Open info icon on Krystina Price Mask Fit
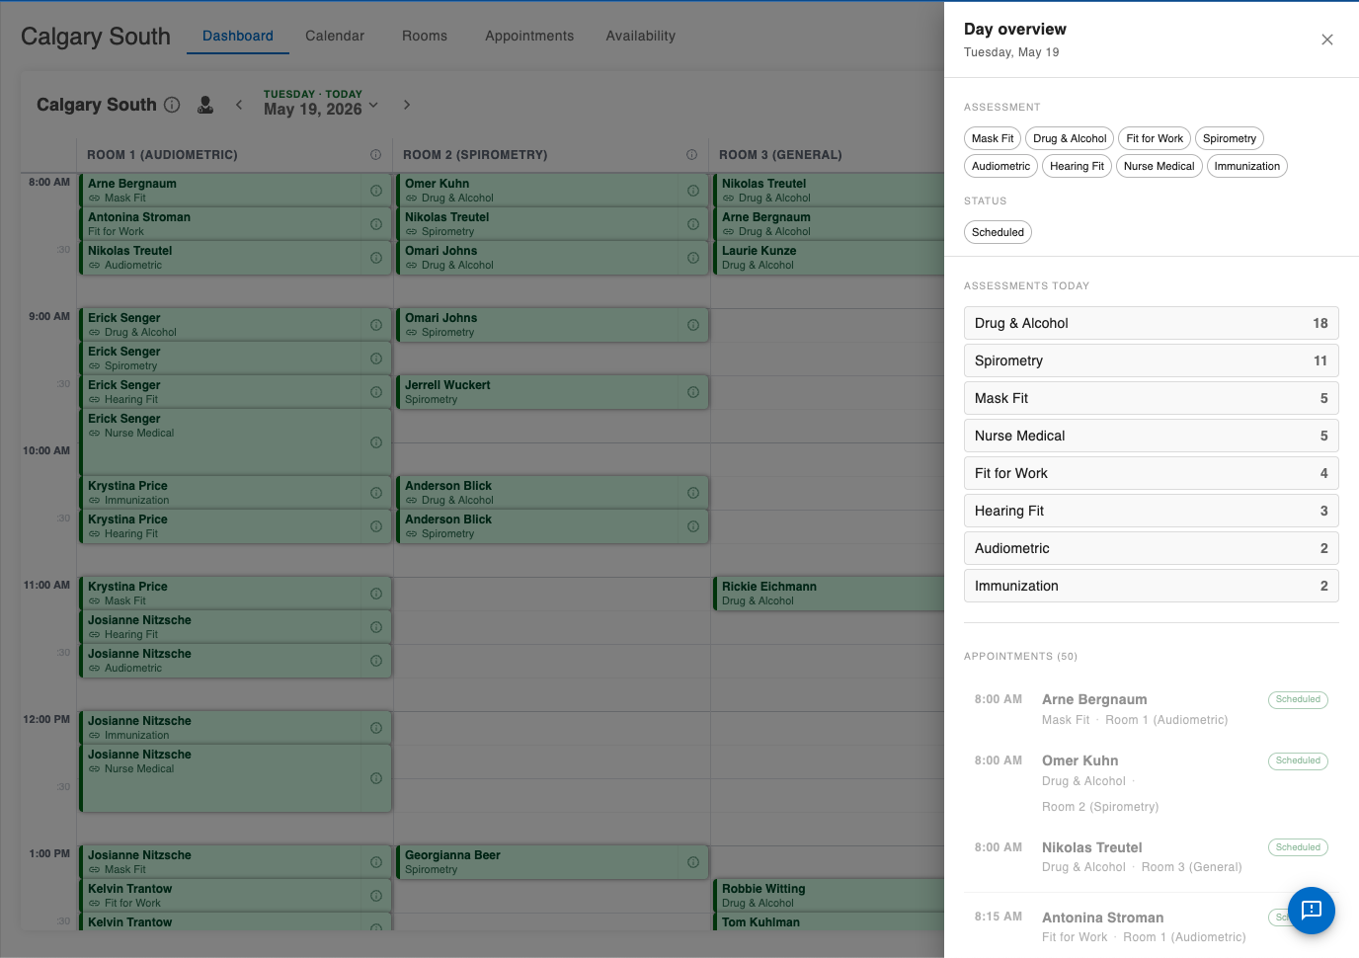 click(x=376, y=594)
